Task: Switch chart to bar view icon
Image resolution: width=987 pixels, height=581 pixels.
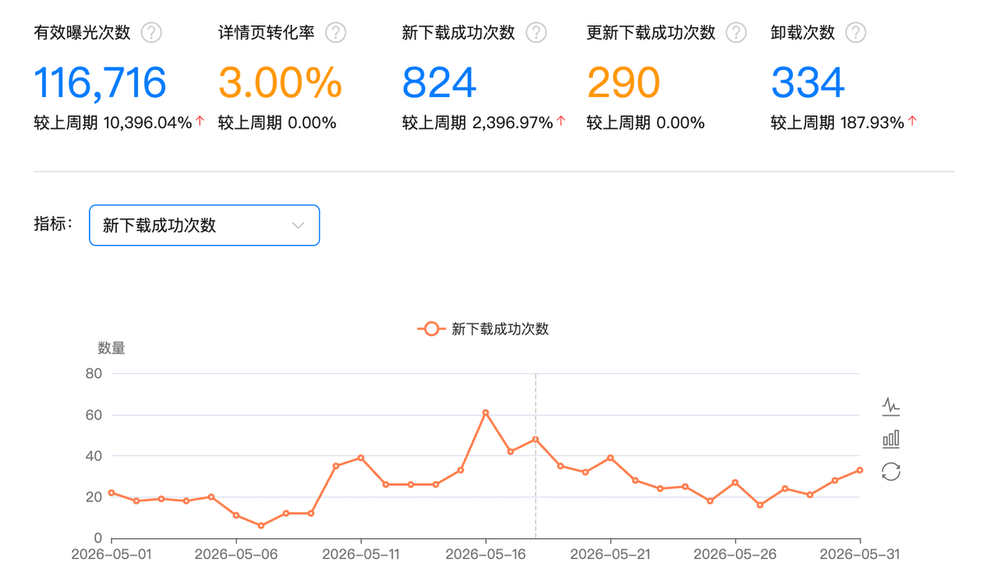Action: click(x=891, y=439)
